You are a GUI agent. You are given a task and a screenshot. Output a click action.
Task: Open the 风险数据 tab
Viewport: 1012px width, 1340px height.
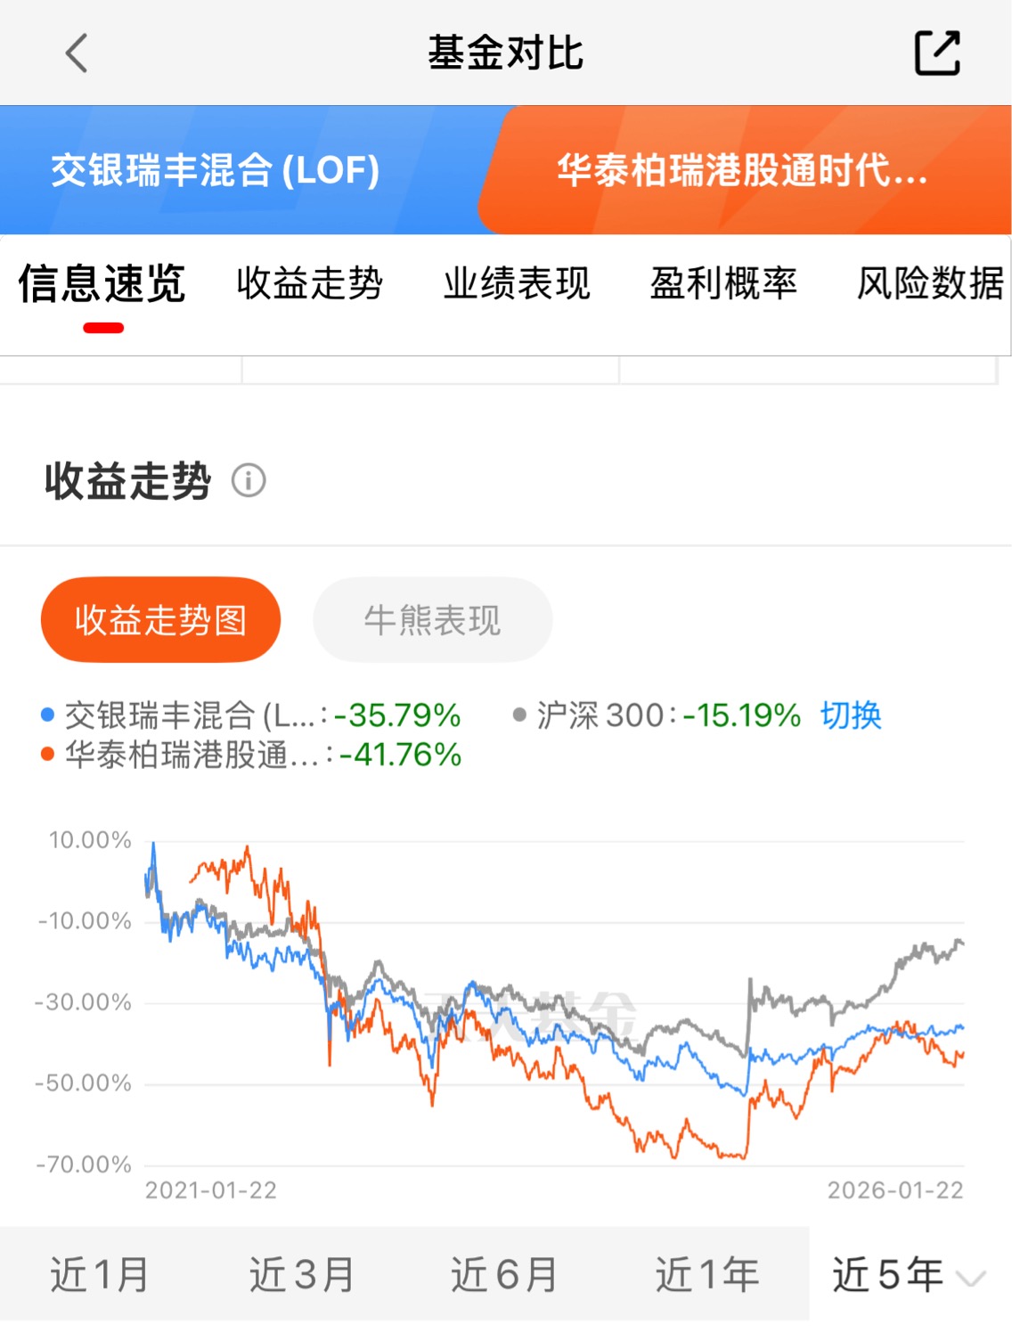click(929, 284)
